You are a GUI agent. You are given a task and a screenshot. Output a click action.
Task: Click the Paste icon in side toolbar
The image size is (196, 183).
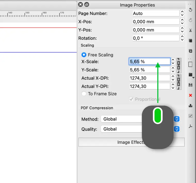(x=190, y=51)
